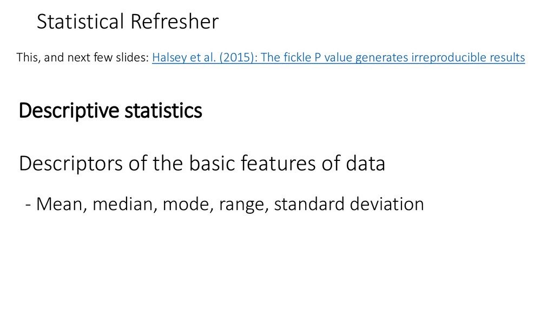Open the Halsey et al. (2015) hyperlink
The image size is (554, 311).
[339, 57]
